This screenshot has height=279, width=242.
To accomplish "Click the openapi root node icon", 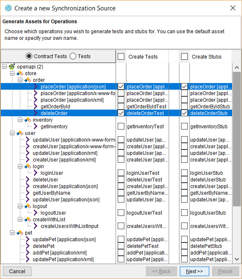I will pyautogui.click(x=12, y=67).
